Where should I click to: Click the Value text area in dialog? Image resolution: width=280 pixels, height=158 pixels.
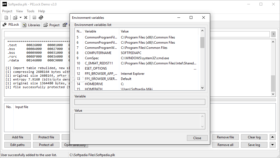[x=140, y=121]
